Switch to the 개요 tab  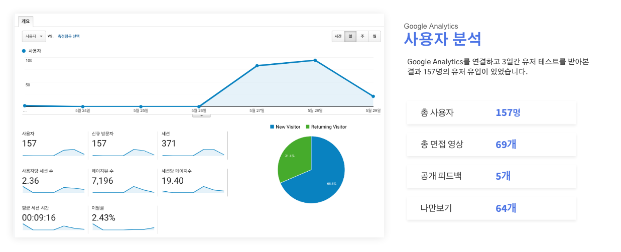point(26,21)
